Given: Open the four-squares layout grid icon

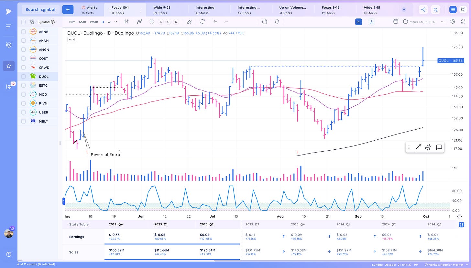Looking at the screenshot, I should [x=151, y=22].
